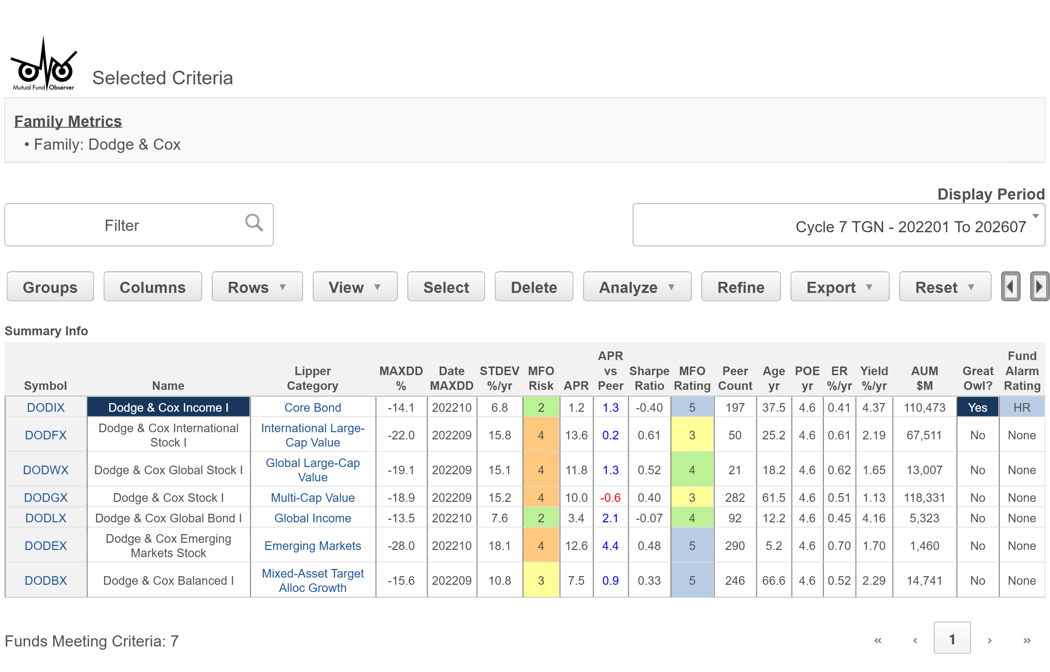Select the 'Dodge & Cox Global Stock I' cell
This screenshot has width=1050, height=672.
(x=168, y=470)
